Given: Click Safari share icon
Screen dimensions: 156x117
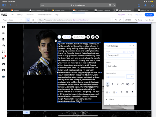Looking at the screenshot, I should 139,5.
